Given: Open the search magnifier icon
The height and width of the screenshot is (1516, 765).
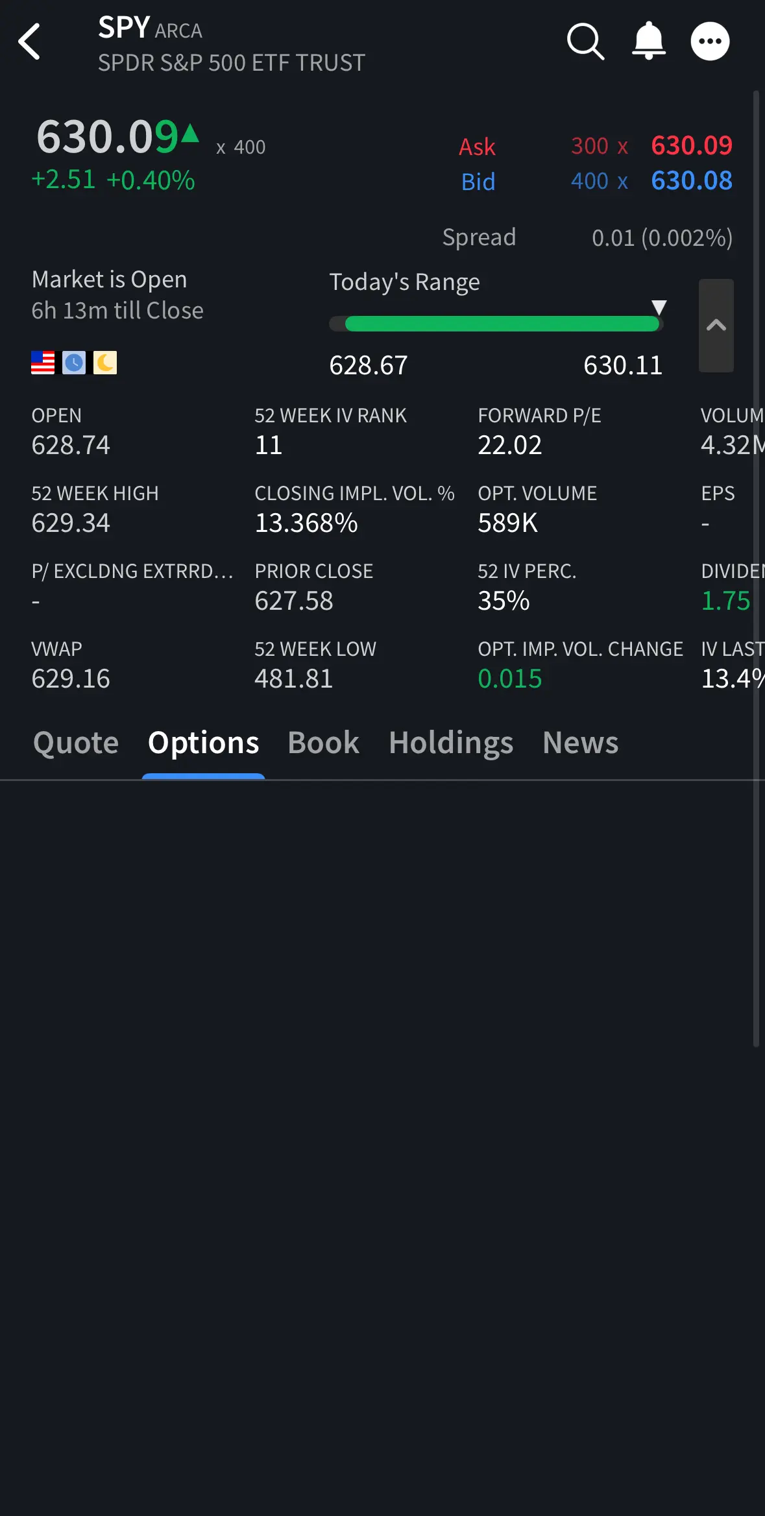Looking at the screenshot, I should [x=586, y=42].
